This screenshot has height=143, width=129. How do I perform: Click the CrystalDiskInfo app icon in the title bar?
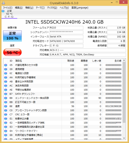[x=3, y=3]
